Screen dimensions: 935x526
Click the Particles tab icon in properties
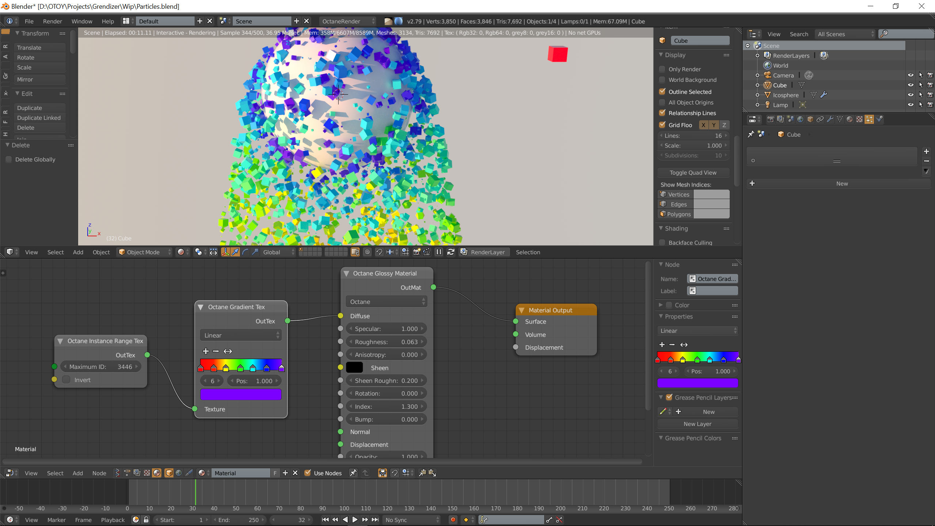869,119
